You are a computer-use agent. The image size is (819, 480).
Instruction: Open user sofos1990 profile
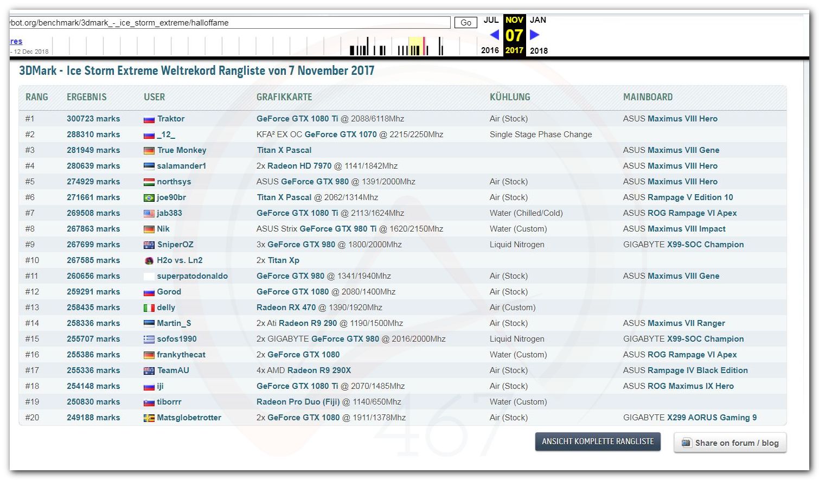(177, 339)
